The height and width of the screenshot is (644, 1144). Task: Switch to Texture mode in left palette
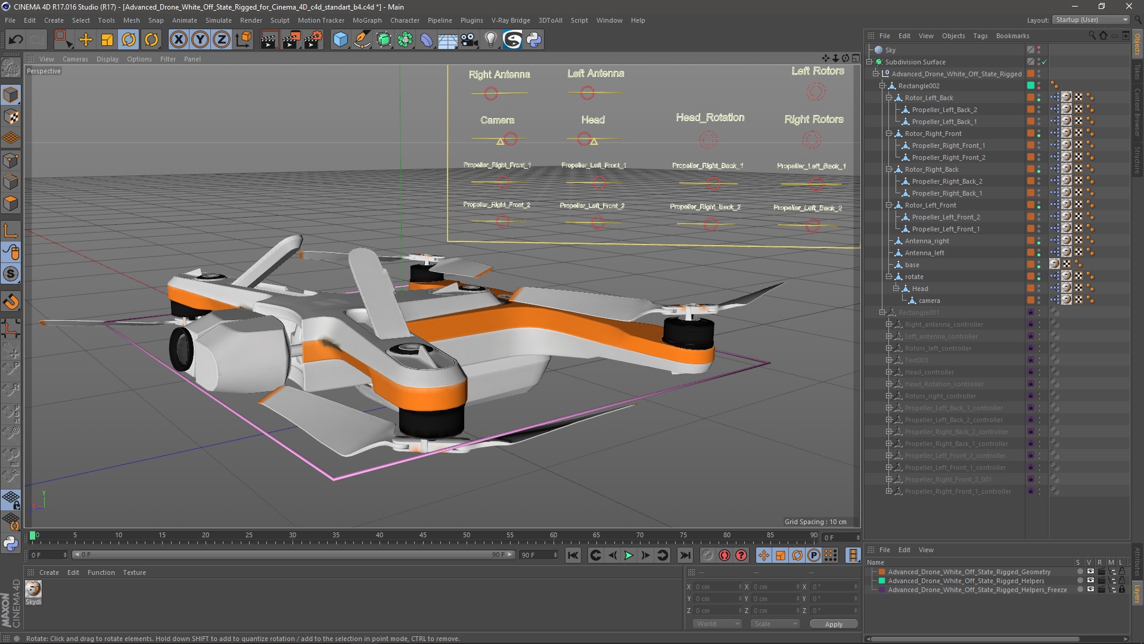point(11,117)
